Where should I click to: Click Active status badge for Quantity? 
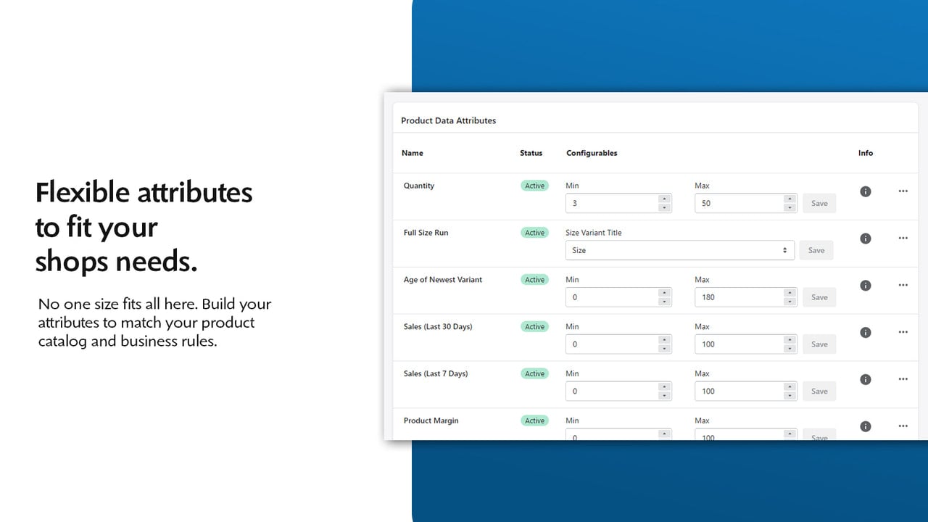click(535, 186)
